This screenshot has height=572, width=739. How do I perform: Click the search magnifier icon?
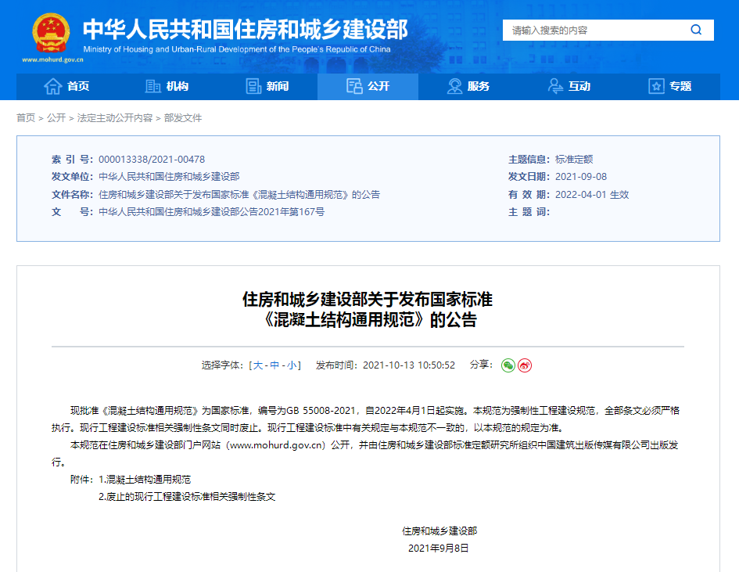click(695, 30)
